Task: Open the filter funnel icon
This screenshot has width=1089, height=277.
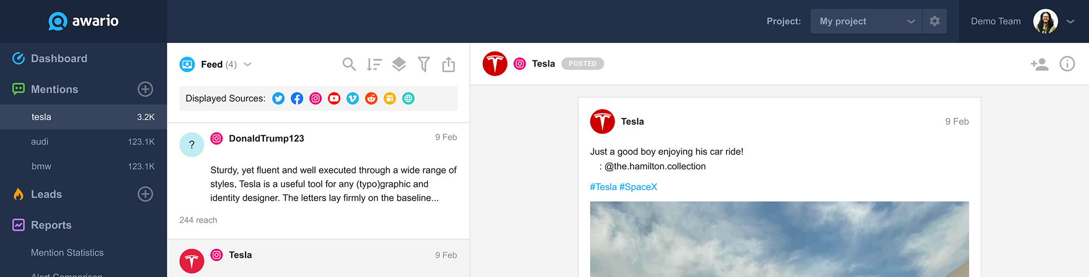Action: coord(424,64)
